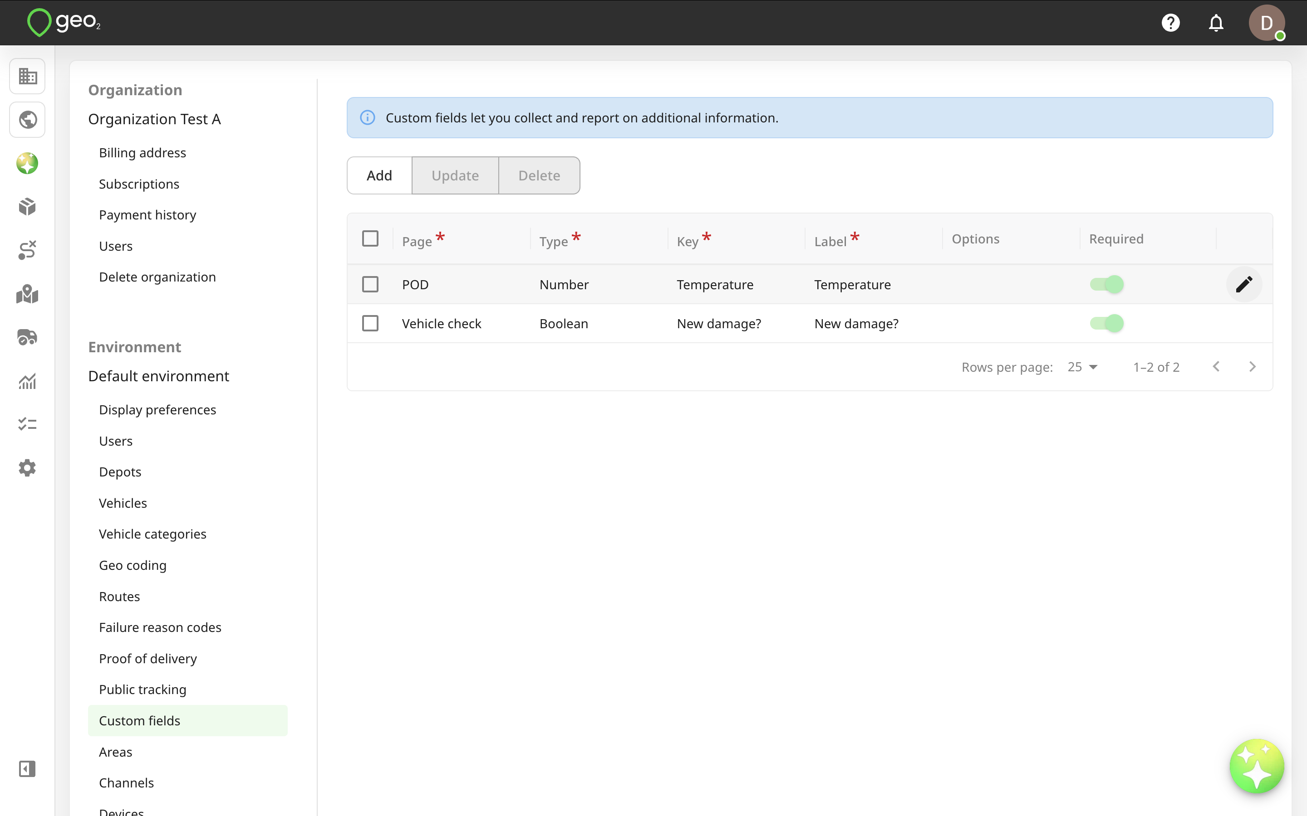Screen dimensions: 1307x816
Task: Open the package box sidebar icon
Action: (x=27, y=207)
